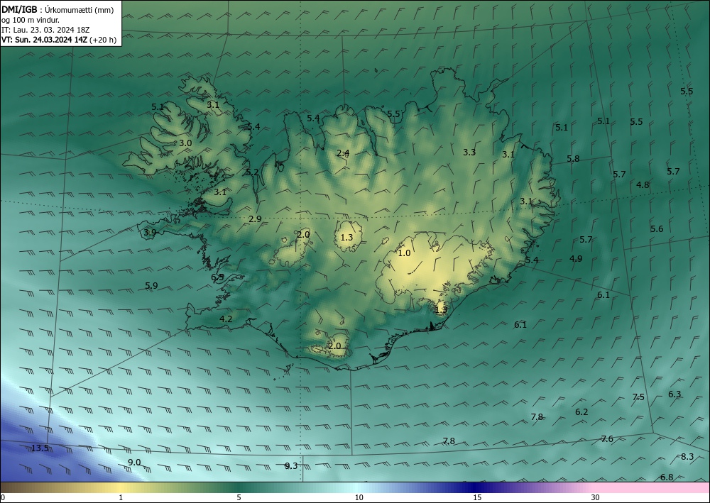Viewport: 710px width, 503px height.
Task: Click the 4.2 value in southwest Iceland
Action: (226, 319)
